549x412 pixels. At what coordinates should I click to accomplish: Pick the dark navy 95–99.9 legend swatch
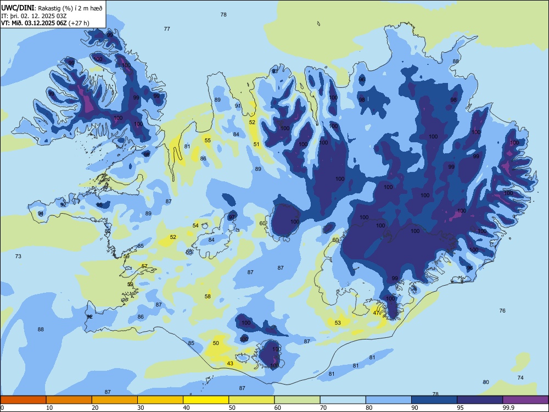pos(480,400)
